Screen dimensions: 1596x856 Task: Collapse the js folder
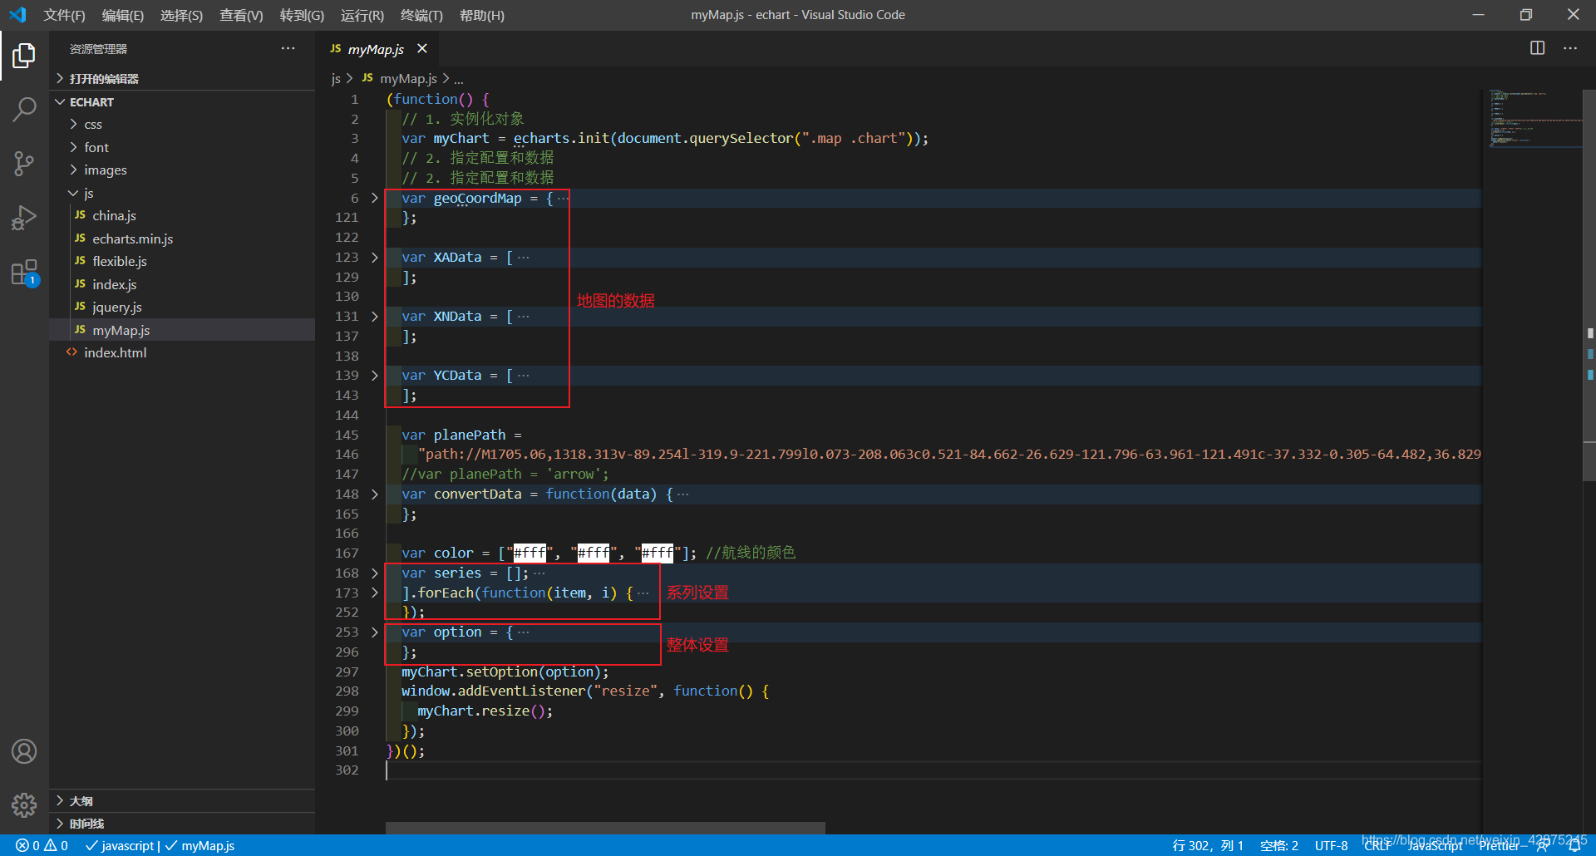(182, 193)
